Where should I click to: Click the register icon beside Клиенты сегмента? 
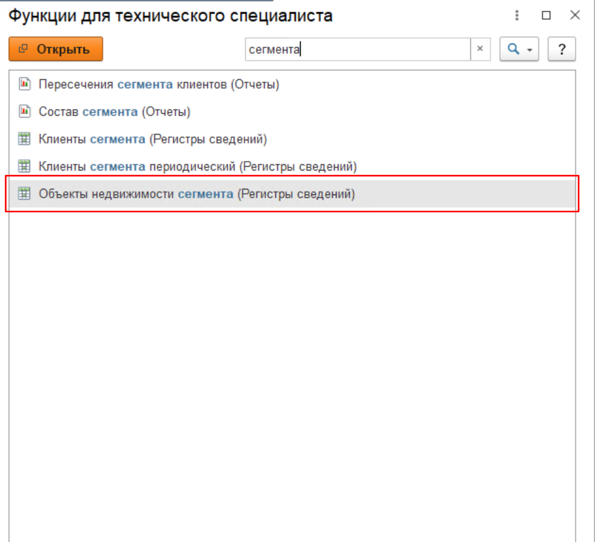(x=25, y=139)
